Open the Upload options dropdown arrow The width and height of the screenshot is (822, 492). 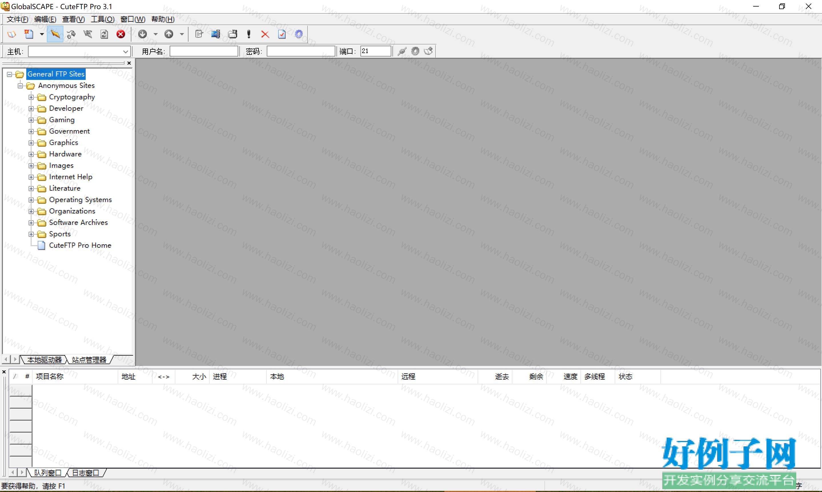(x=182, y=34)
